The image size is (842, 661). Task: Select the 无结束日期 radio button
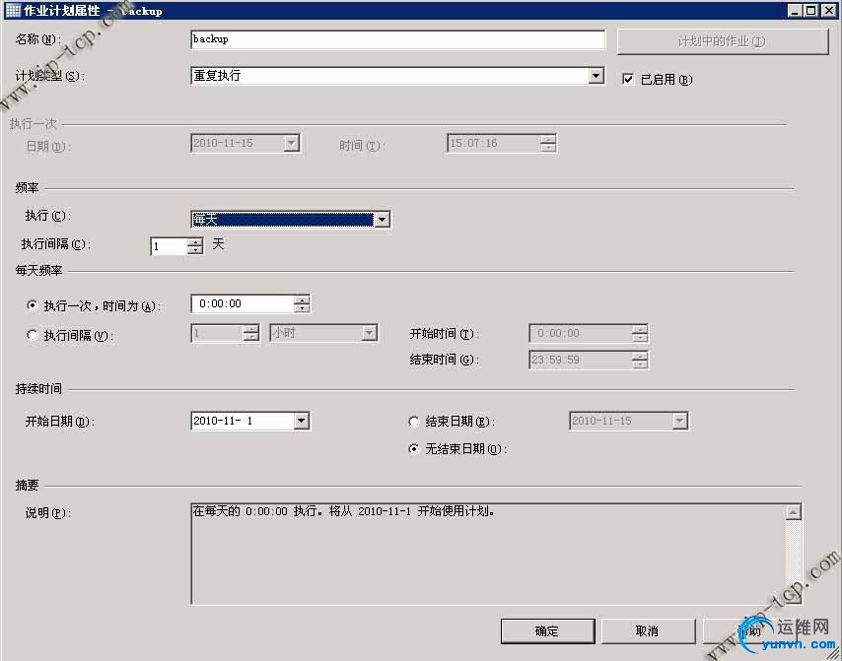pos(413,449)
